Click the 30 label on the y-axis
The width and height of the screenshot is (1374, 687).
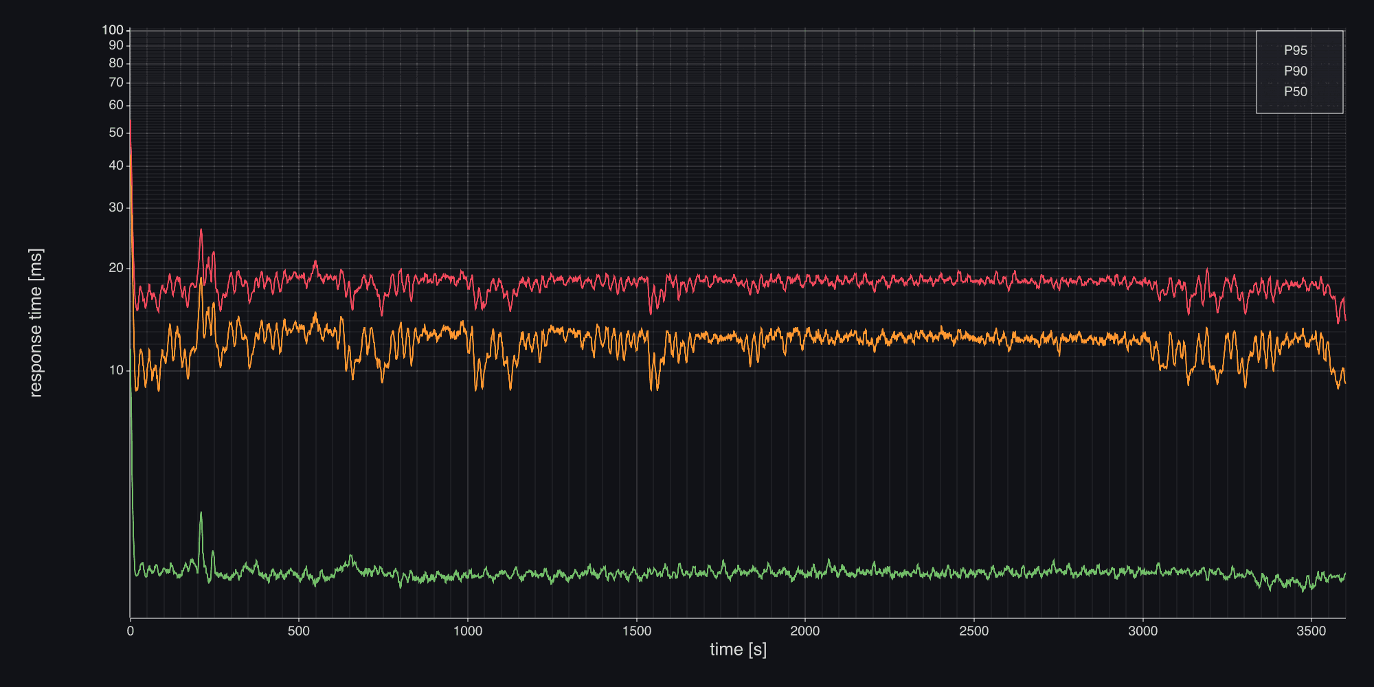click(x=116, y=208)
